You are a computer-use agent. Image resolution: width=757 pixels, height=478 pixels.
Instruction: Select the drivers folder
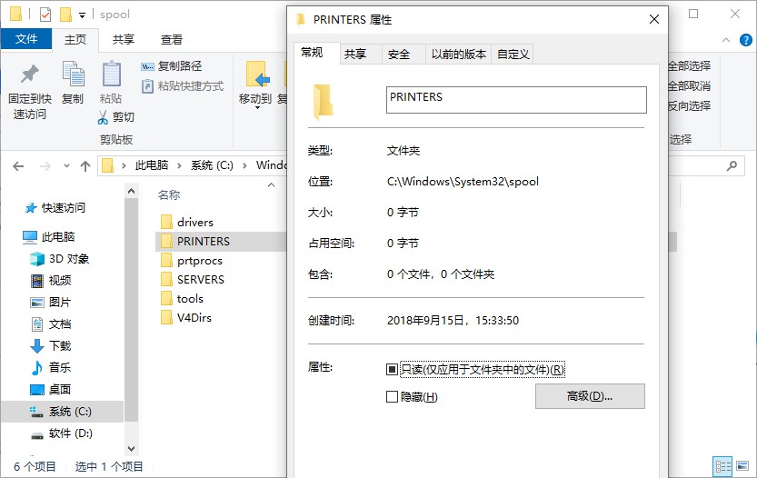tap(187, 222)
